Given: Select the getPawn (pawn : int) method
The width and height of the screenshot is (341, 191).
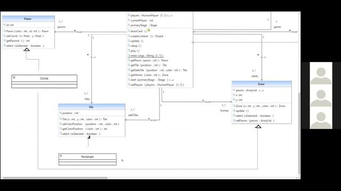Looking at the screenshot, I should tap(148, 60).
